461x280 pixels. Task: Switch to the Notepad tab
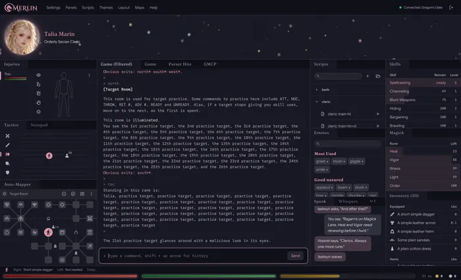tap(39, 125)
